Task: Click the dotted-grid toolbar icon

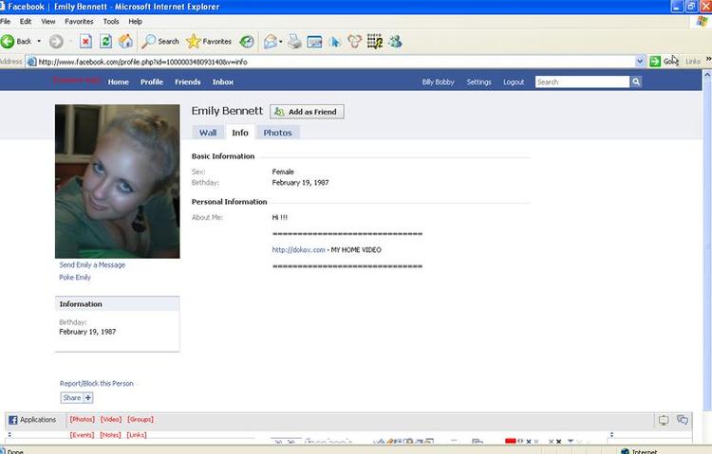Action: click(x=375, y=42)
